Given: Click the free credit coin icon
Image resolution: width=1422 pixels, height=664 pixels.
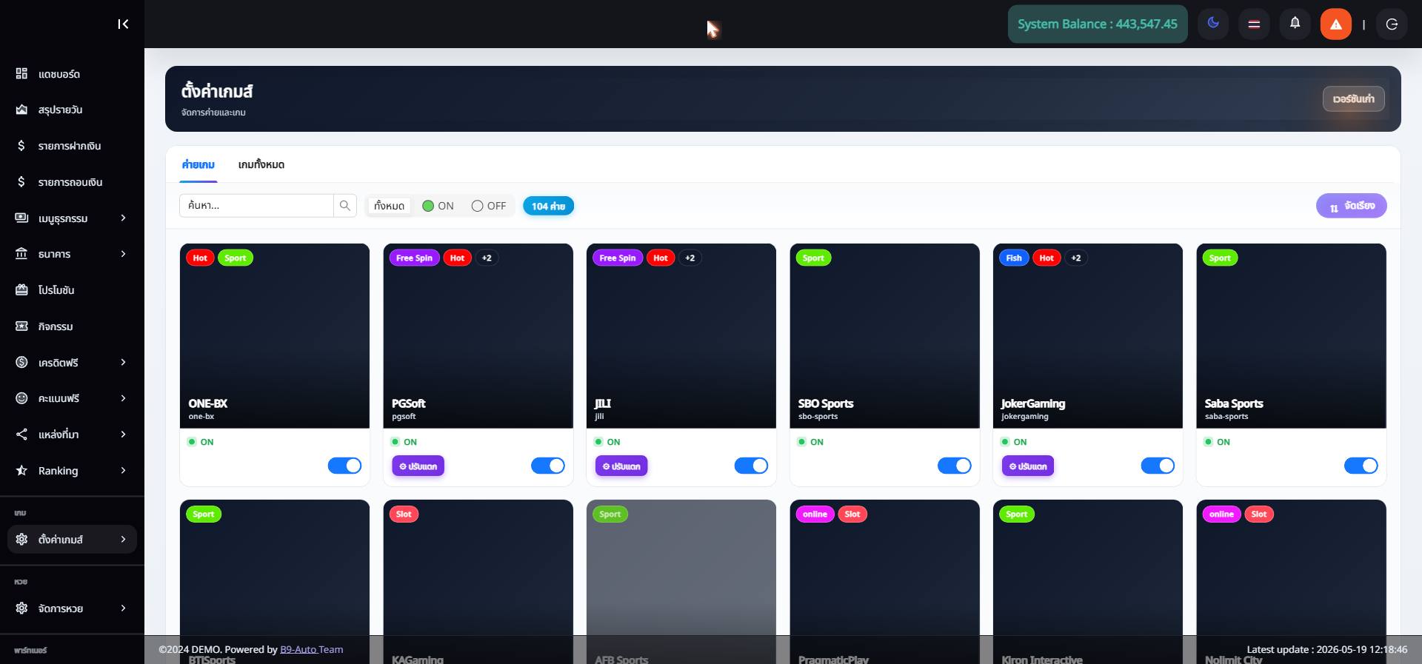Looking at the screenshot, I should click(21, 362).
